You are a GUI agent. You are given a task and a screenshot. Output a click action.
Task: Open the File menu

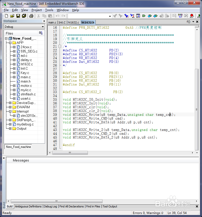tap(6, 10)
